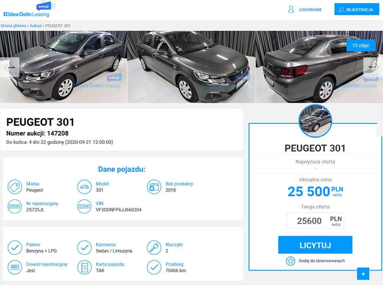Click the scroll-to-top arrow button
This screenshot has height=285, width=383.
[x=363, y=274]
